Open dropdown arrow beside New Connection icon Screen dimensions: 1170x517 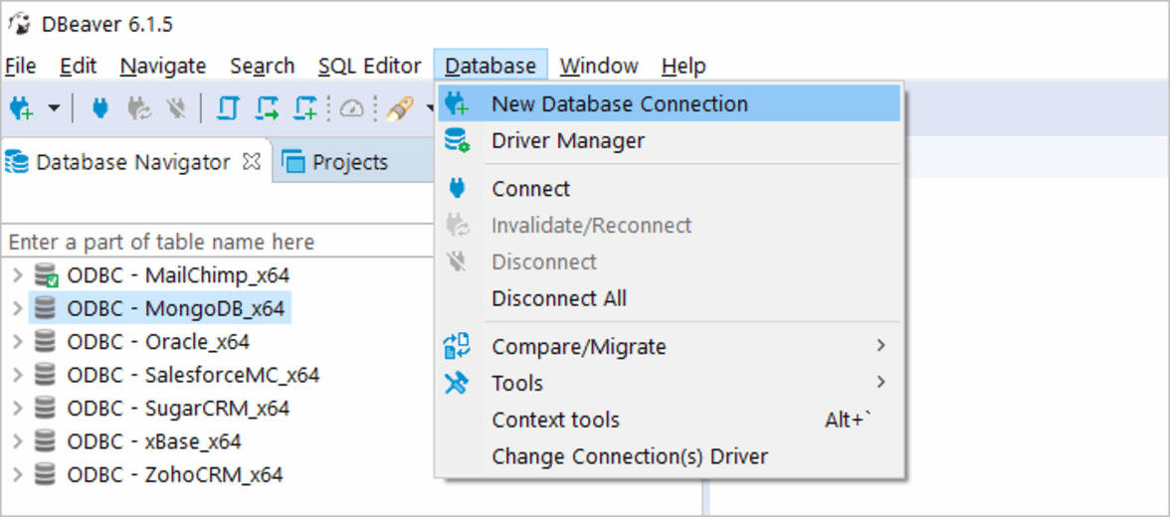point(54,109)
